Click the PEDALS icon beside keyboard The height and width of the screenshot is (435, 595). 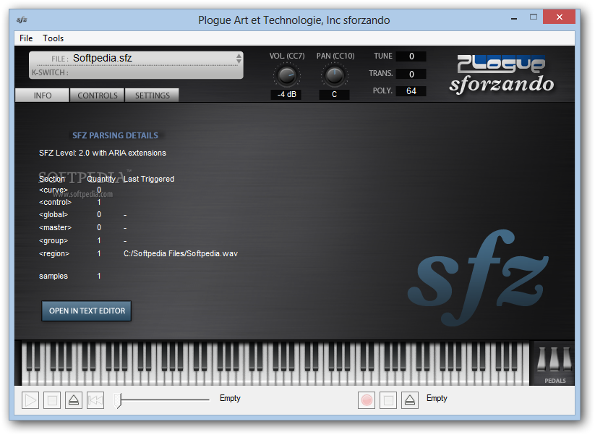click(x=555, y=363)
